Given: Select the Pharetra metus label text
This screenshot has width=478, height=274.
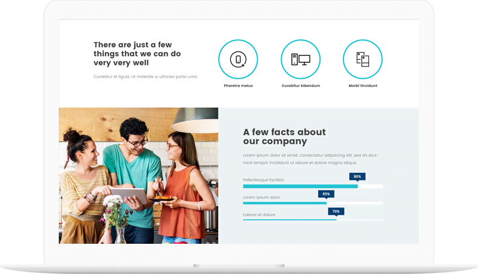Looking at the screenshot, I should (x=238, y=86).
